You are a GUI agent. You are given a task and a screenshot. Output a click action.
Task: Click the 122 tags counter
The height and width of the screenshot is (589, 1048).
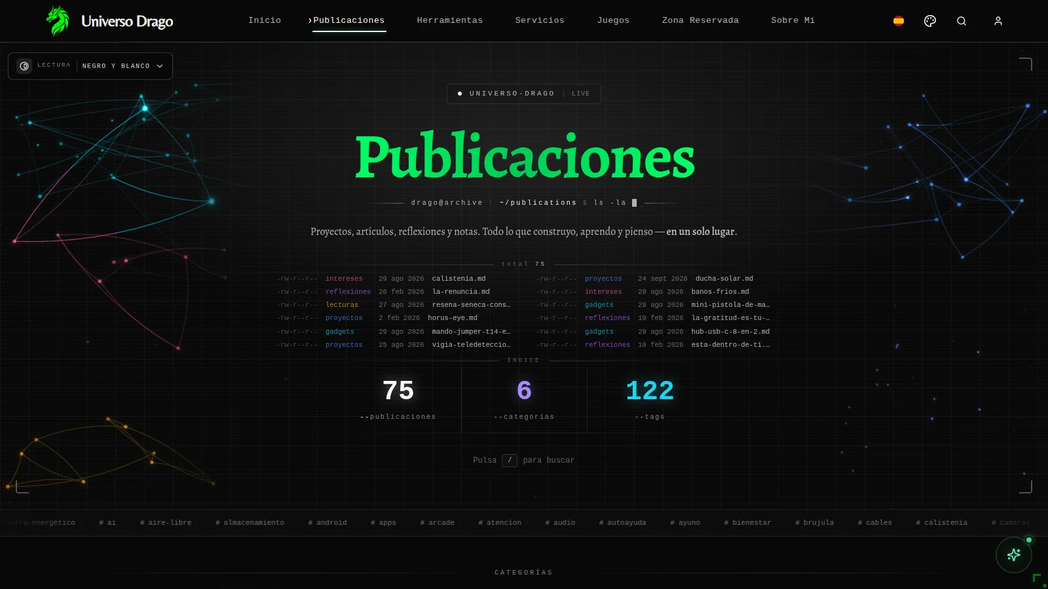point(650,399)
